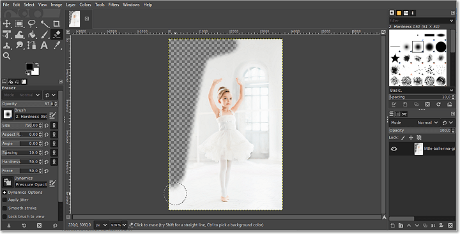Viewport: 460px width, 234px height.
Task: Open the Eraser Mode Normal dropdown
Action: click(x=22, y=95)
